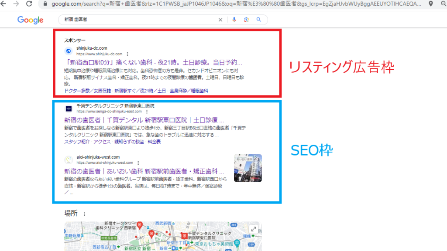Click the あいおい歯科 building thumbnail image
Image resolution: width=447 pixels, height=251 pixels.
(x=248, y=168)
